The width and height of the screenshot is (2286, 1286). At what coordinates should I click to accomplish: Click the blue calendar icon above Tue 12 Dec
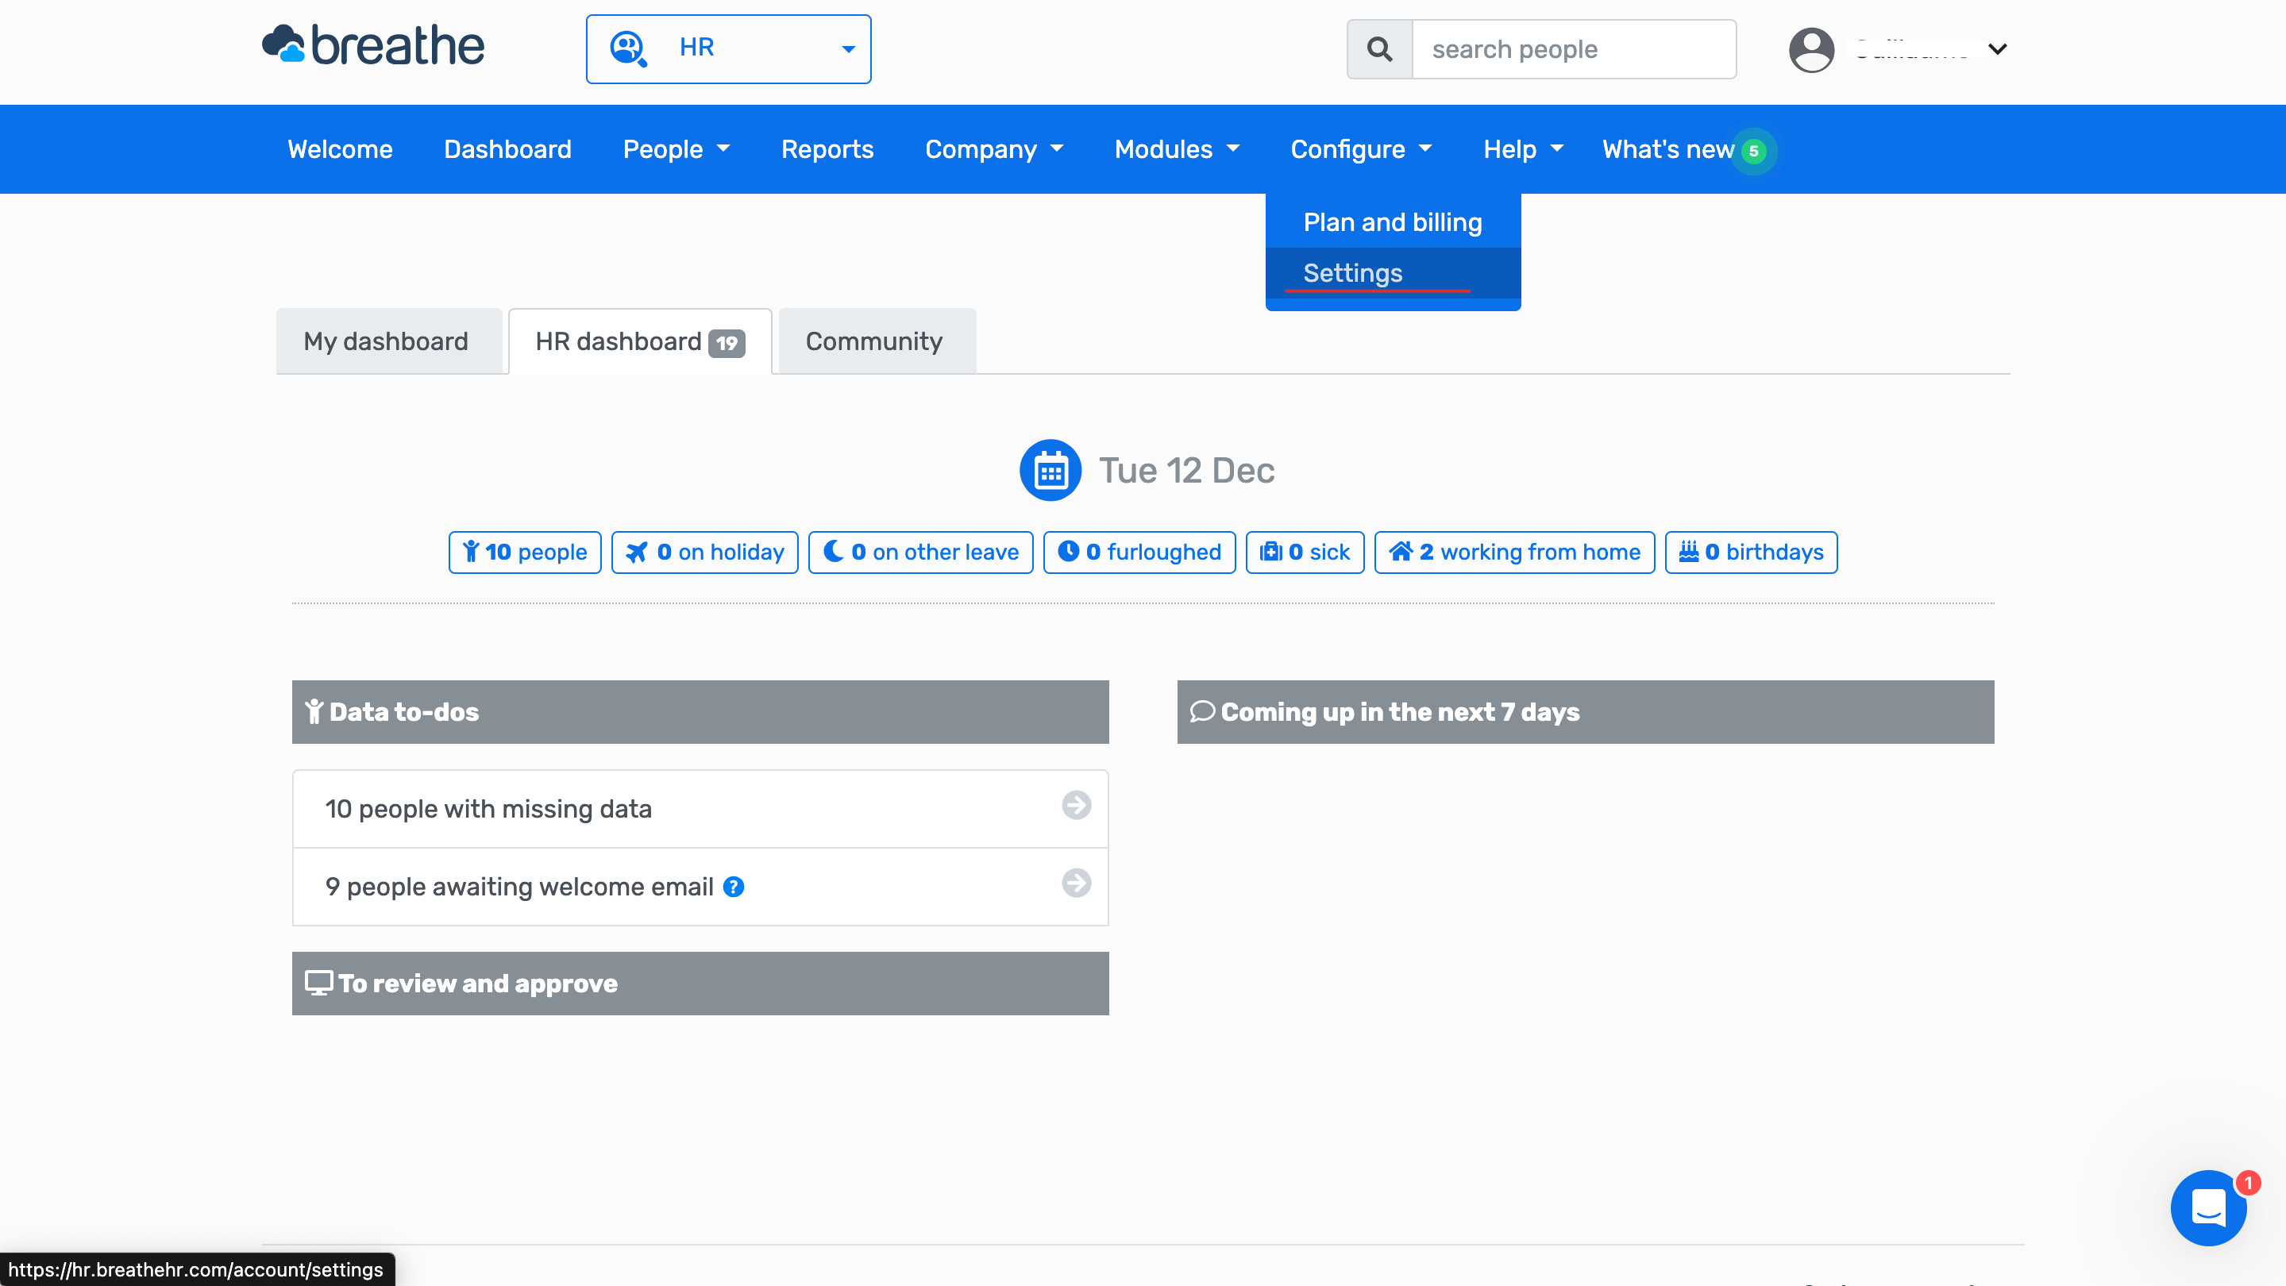(1050, 470)
